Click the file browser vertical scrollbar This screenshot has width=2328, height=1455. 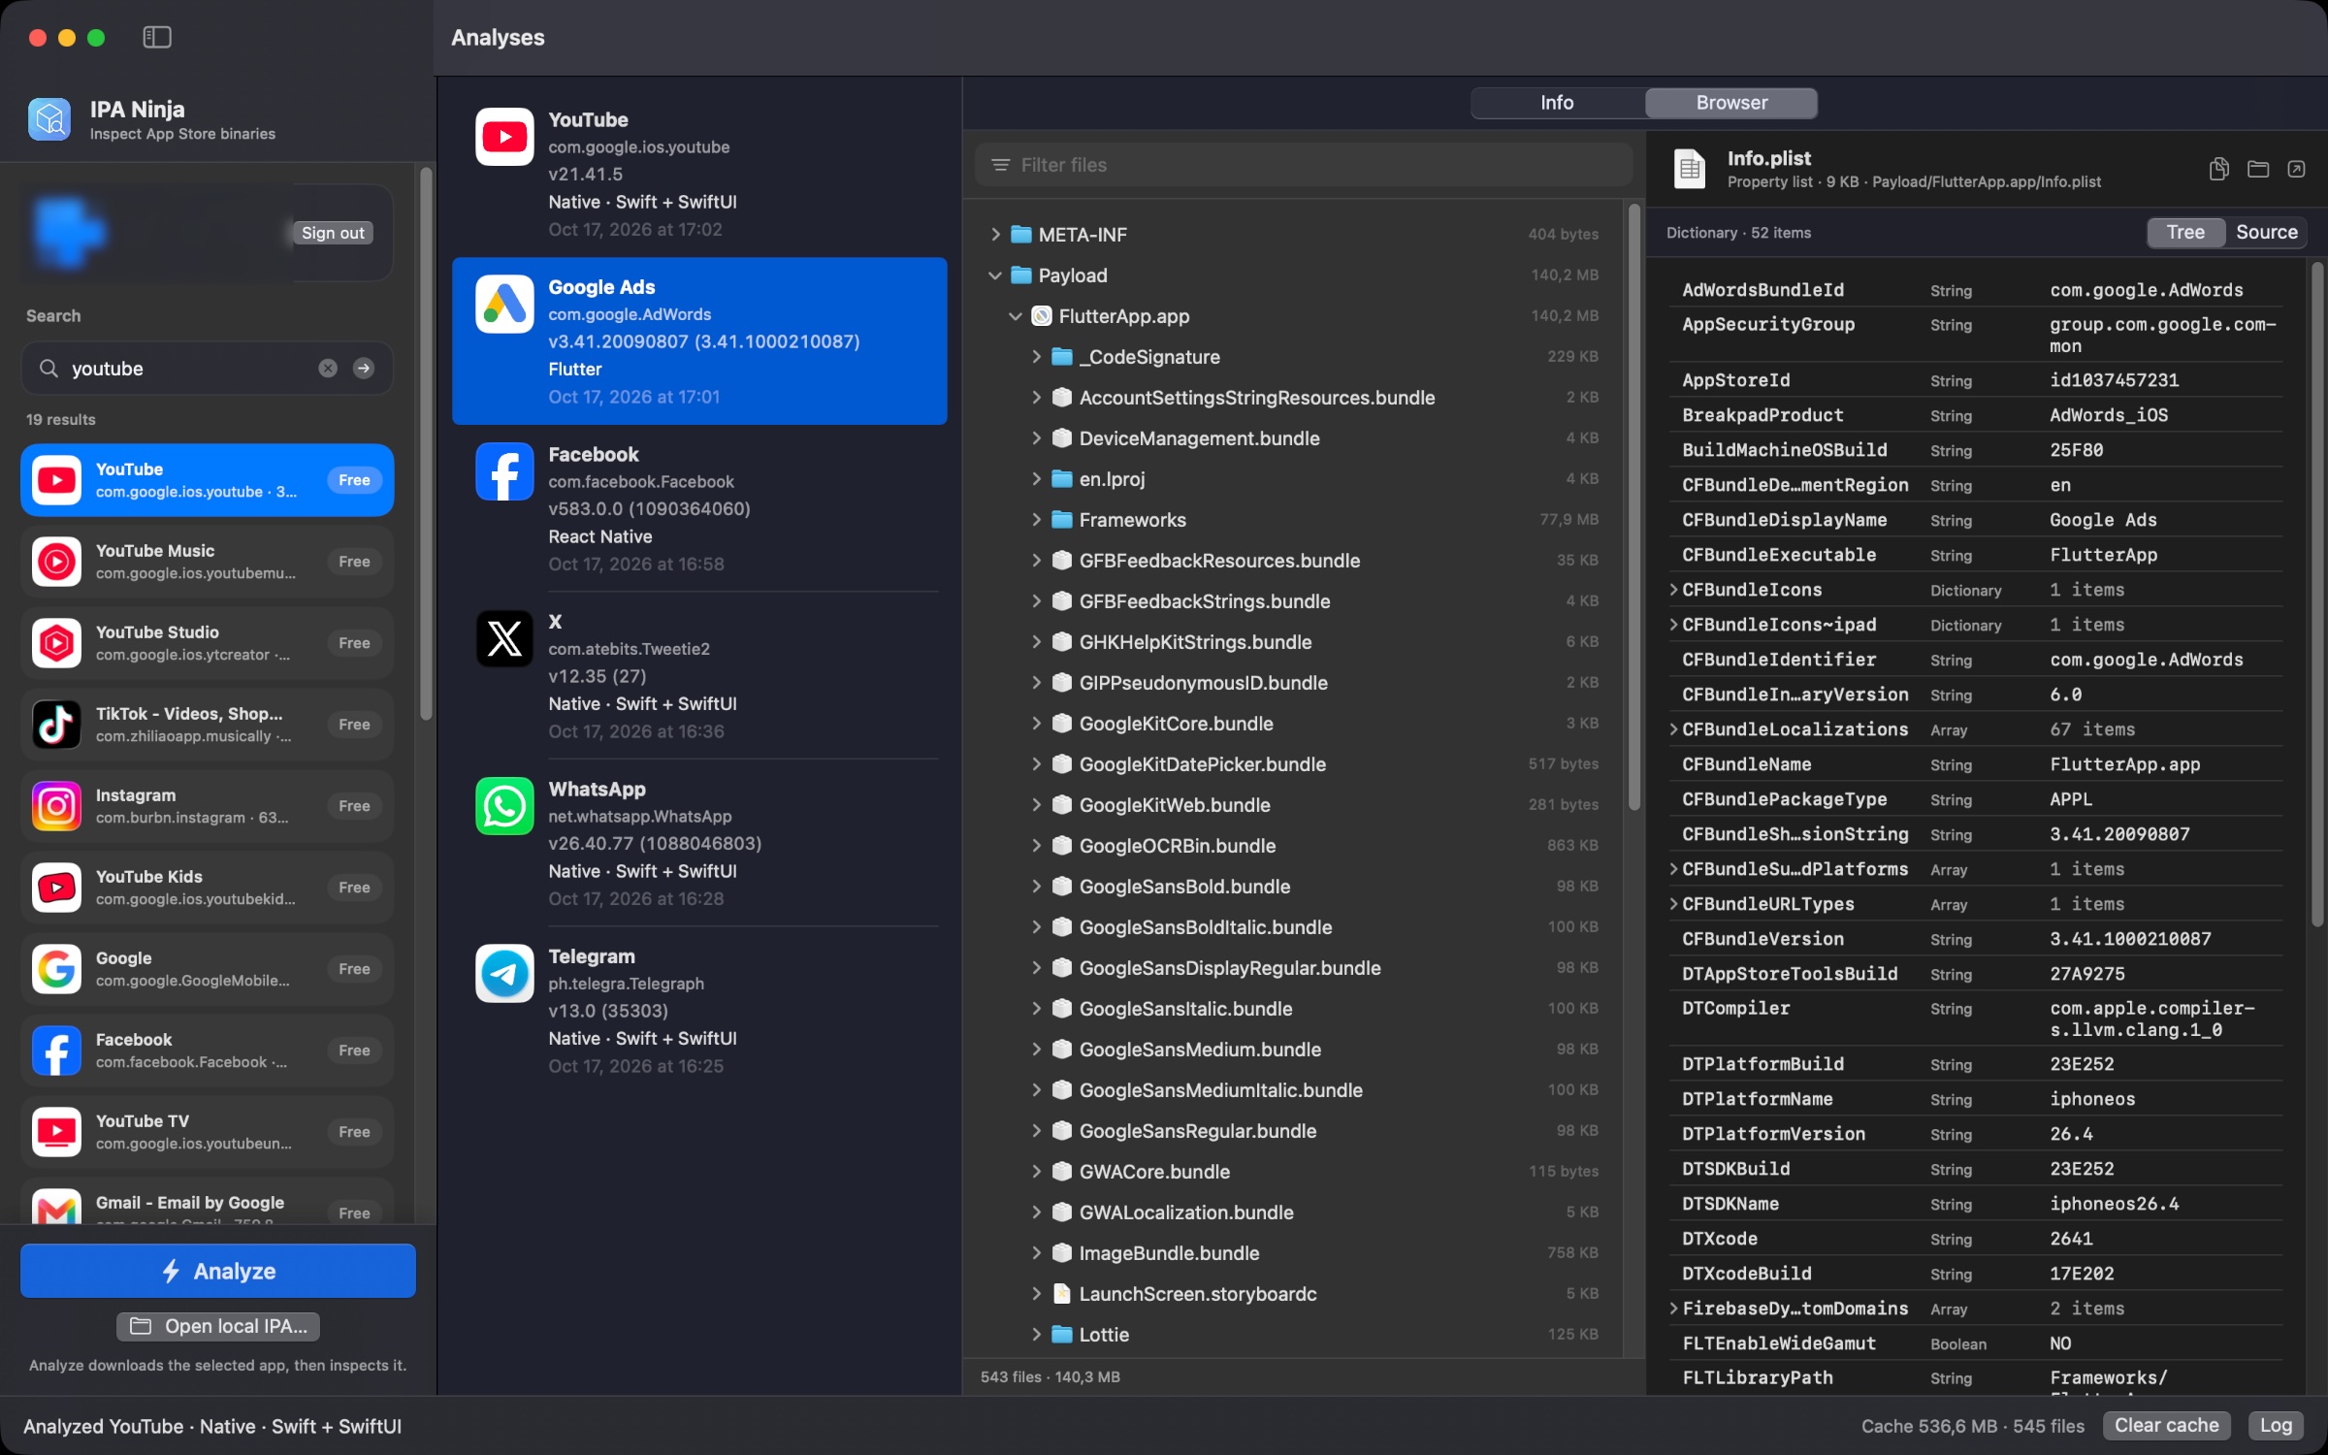[1633, 506]
